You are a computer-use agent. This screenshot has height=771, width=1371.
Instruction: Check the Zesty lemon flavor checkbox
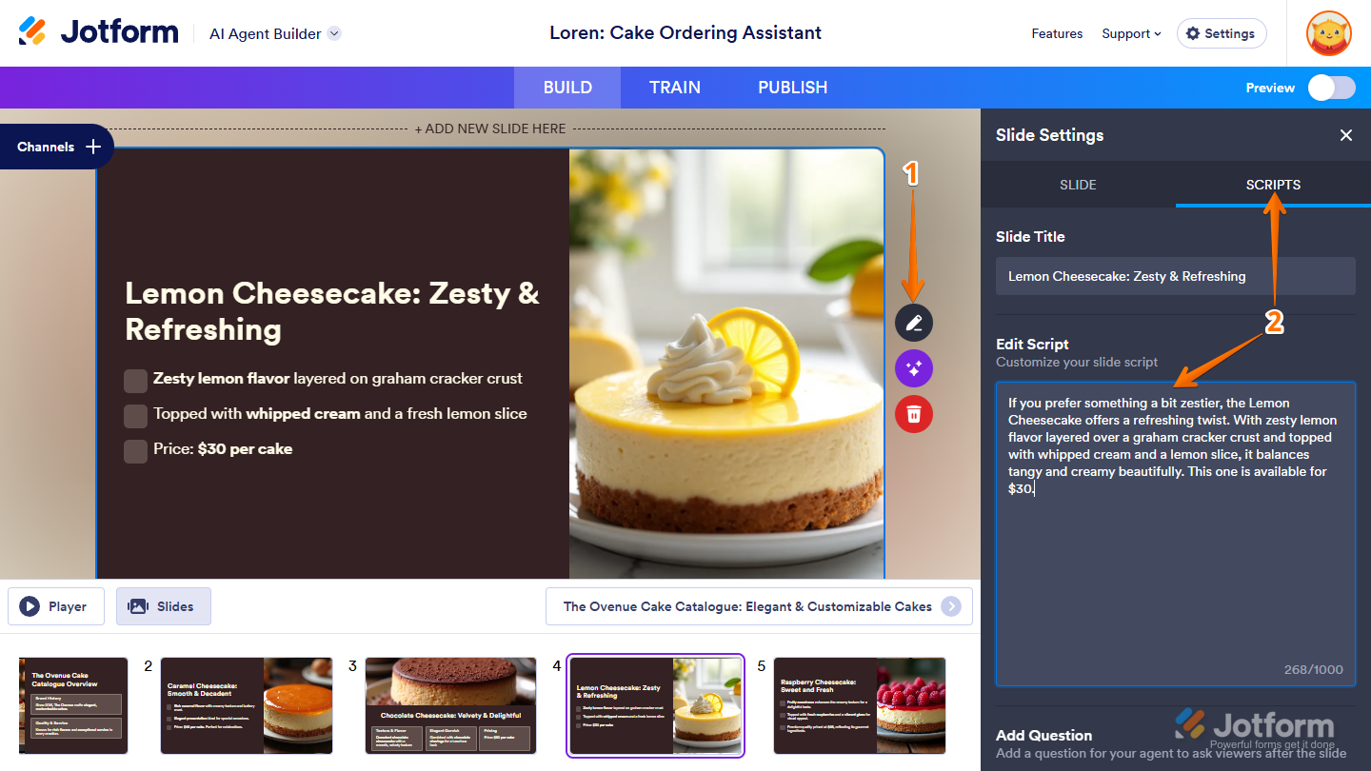pyautogui.click(x=136, y=381)
